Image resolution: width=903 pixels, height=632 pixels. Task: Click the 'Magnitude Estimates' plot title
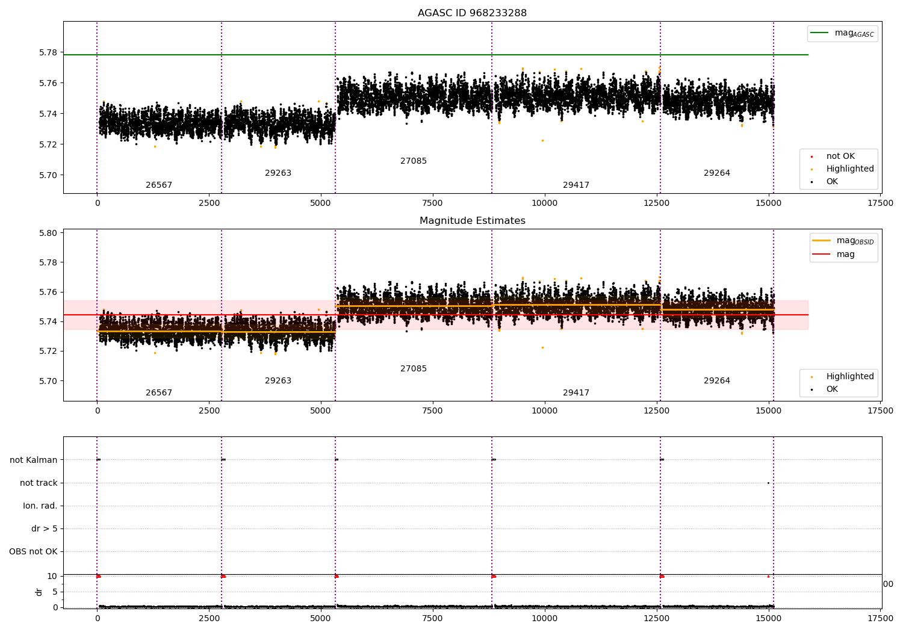(472, 221)
